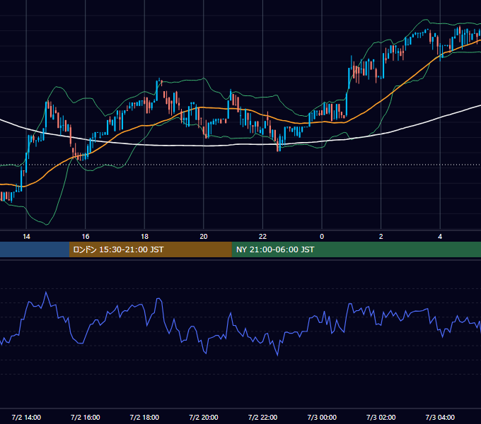
Task: Click the blue session bar before ロンドン
Action: 35,249
